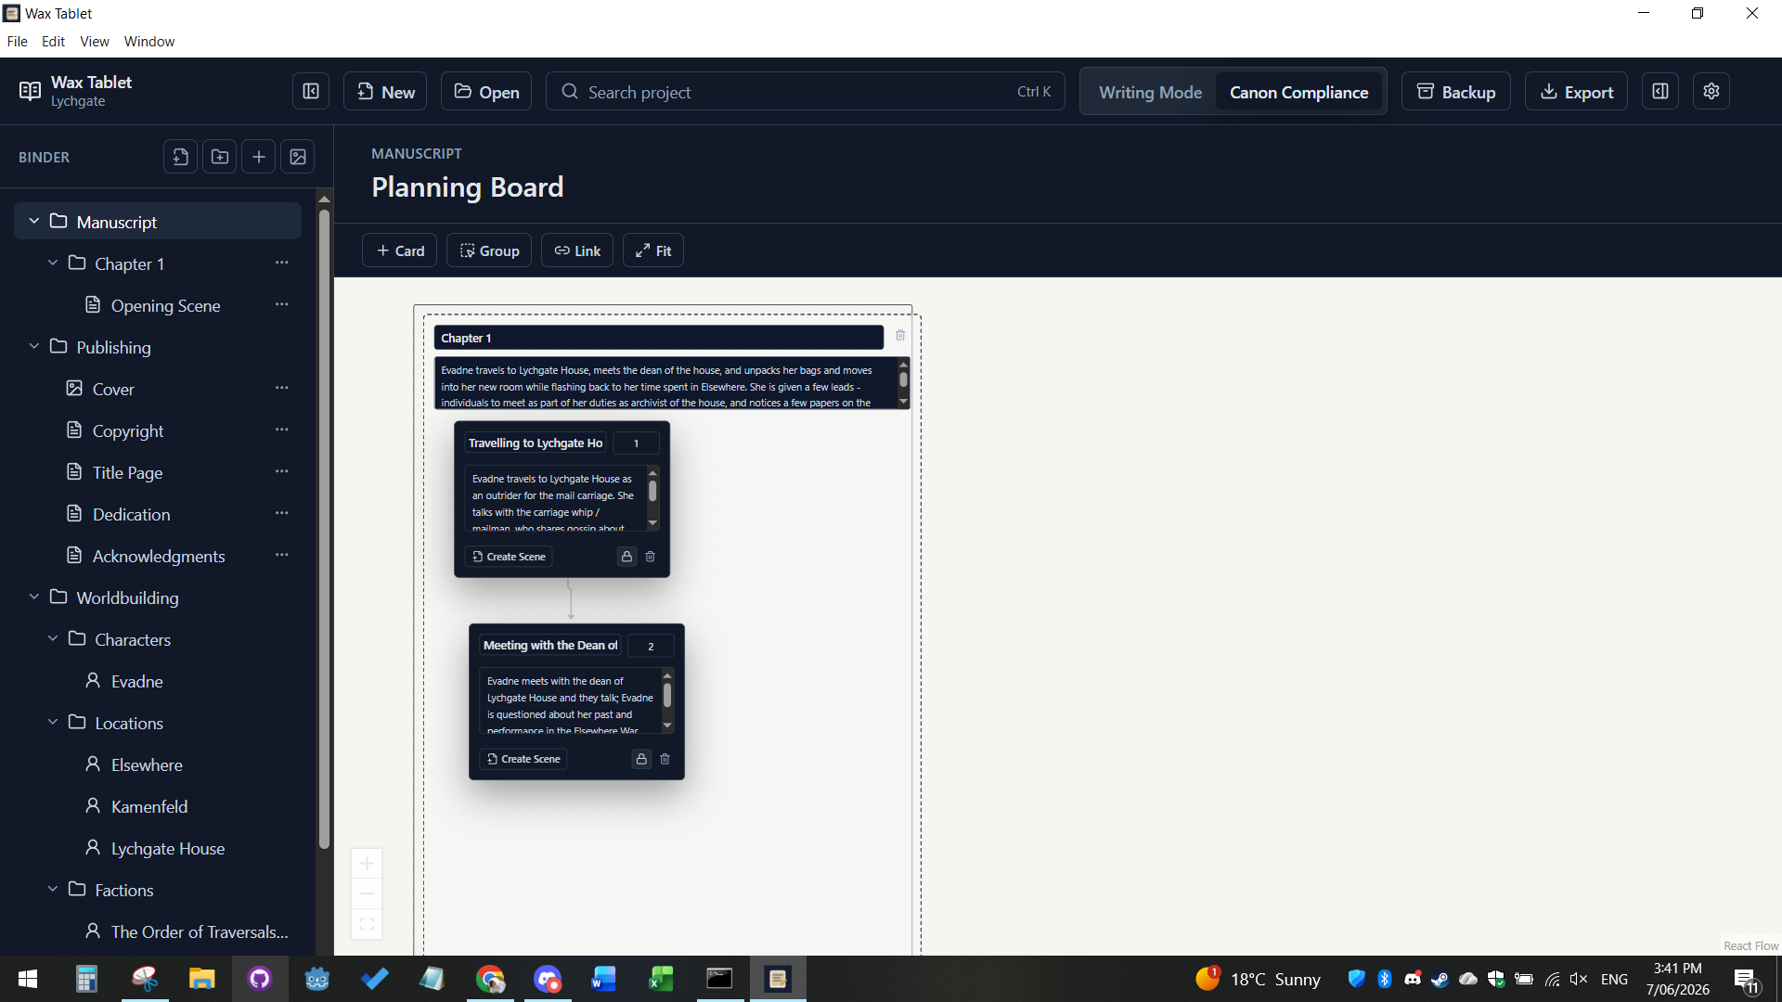Click the Group toolbar button
1782x1002 pixels.
489,250
